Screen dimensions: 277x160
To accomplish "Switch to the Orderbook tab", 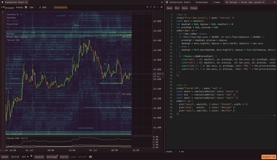I will pyautogui.click(x=202, y=2).
